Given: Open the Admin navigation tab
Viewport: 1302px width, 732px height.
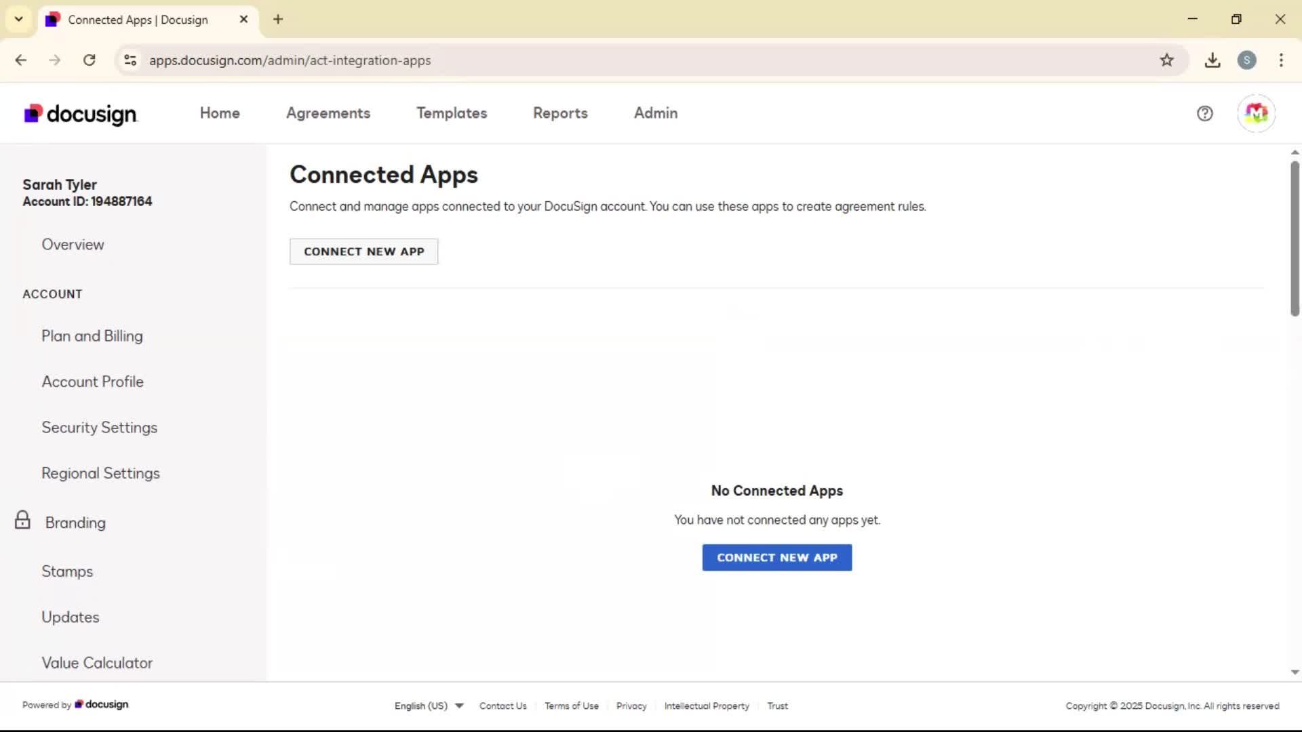Looking at the screenshot, I should [656, 113].
